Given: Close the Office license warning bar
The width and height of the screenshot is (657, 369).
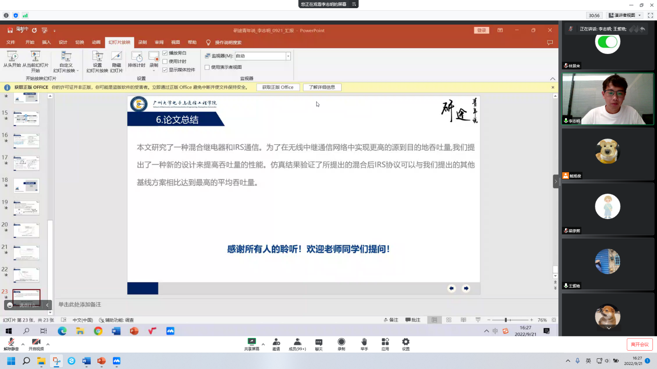Looking at the screenshot, I should (x=553, y=87).
